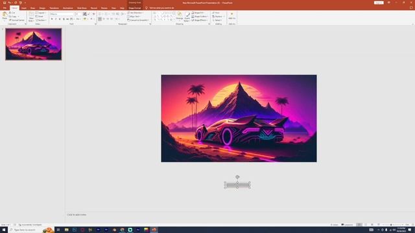
Task: Adjust the zoom slider
Action: [392, 225]
